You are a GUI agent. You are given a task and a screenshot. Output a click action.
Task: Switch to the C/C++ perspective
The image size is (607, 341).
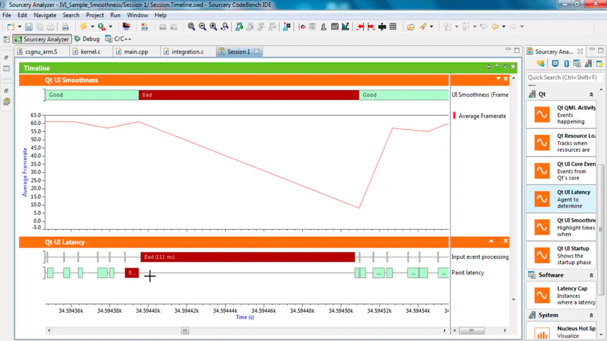click(118, 39)
